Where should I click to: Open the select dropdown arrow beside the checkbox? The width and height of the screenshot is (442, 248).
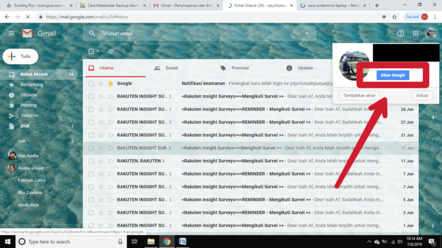[x=98, y=51]
